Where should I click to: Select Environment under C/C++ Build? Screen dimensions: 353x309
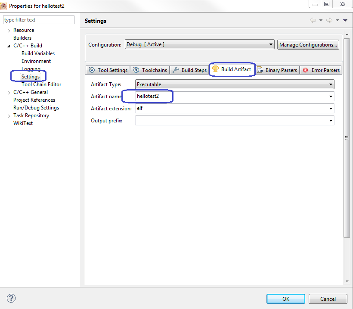tap(36, 61)
